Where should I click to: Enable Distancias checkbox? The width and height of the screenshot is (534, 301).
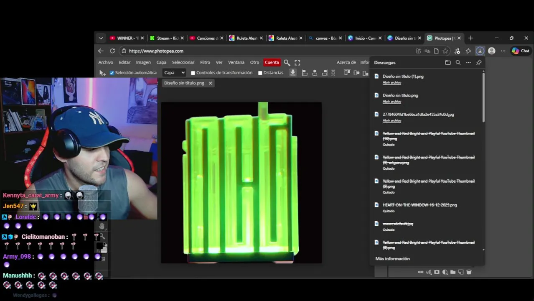coord(260,73)
